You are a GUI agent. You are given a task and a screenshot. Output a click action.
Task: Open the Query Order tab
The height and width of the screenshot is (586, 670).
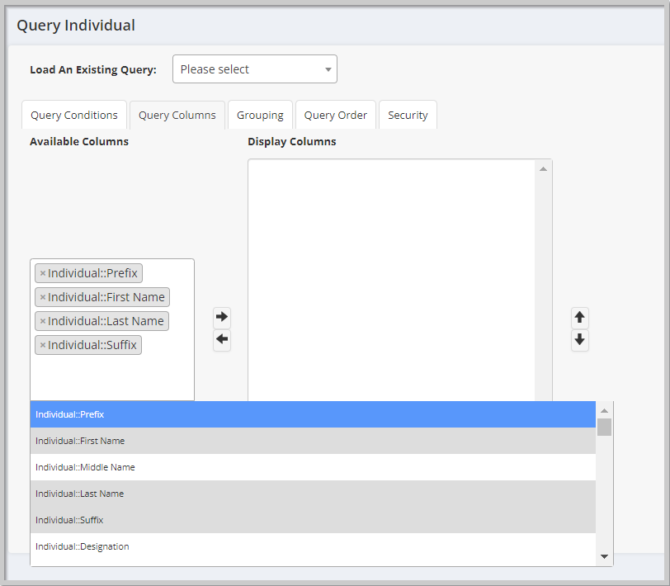(335, 115)
